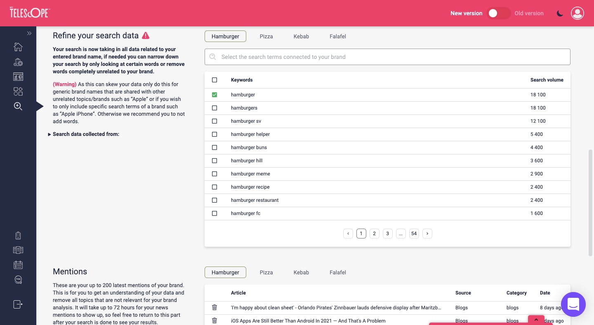
Task: Click the logout icon in sidebar
Action: pos(18,304)
